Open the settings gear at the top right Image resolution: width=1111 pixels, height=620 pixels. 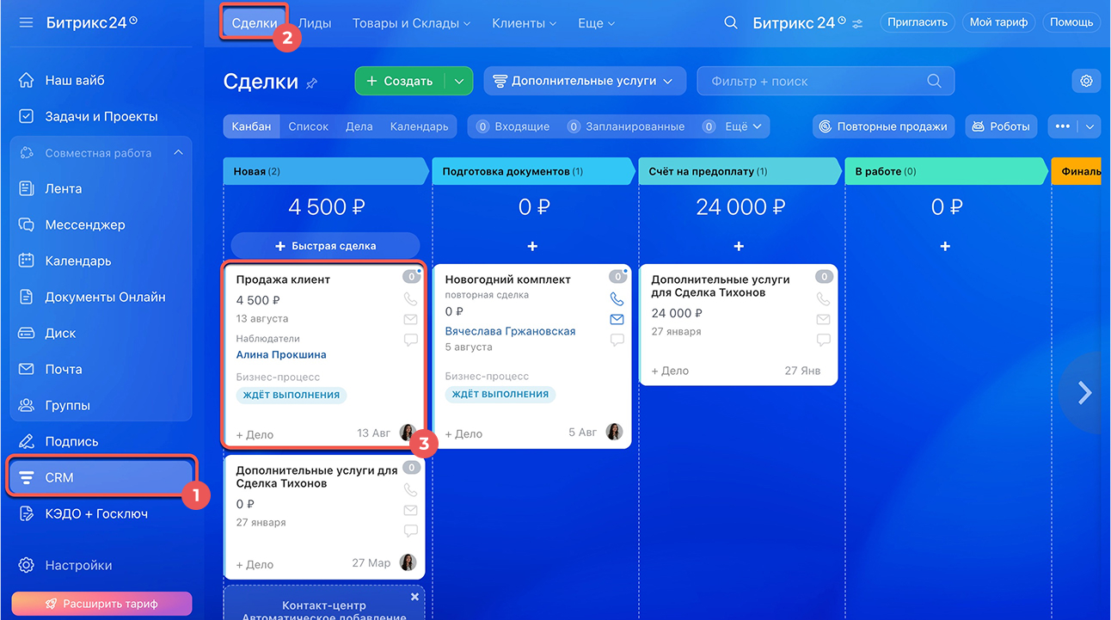[1086, 81]
